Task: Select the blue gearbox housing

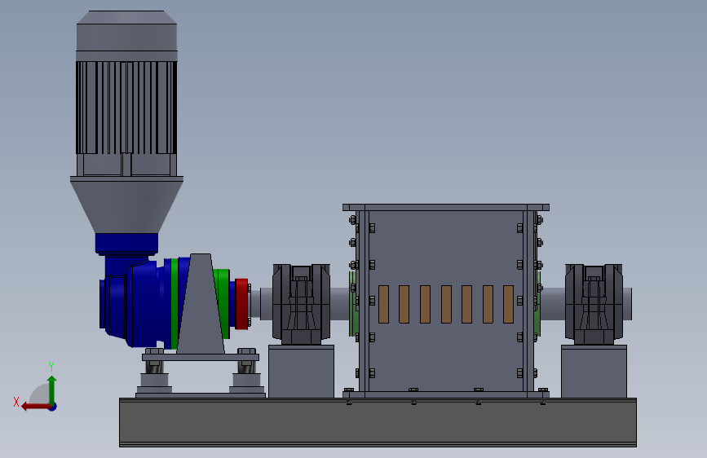Action: click(130, 302)
